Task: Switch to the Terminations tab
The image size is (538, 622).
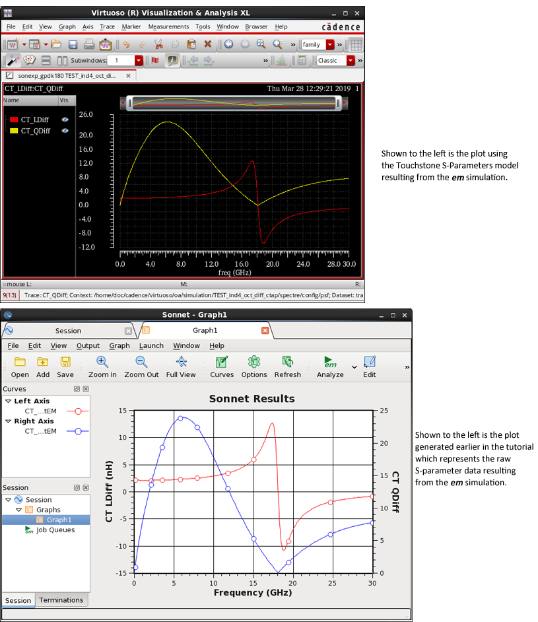Action: pos(61,600)
